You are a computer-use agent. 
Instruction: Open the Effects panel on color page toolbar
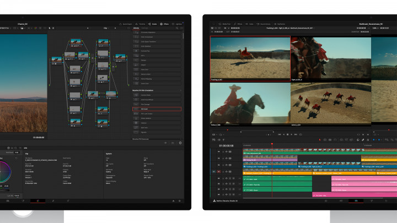pyautogui.click(x=164, y=24)
